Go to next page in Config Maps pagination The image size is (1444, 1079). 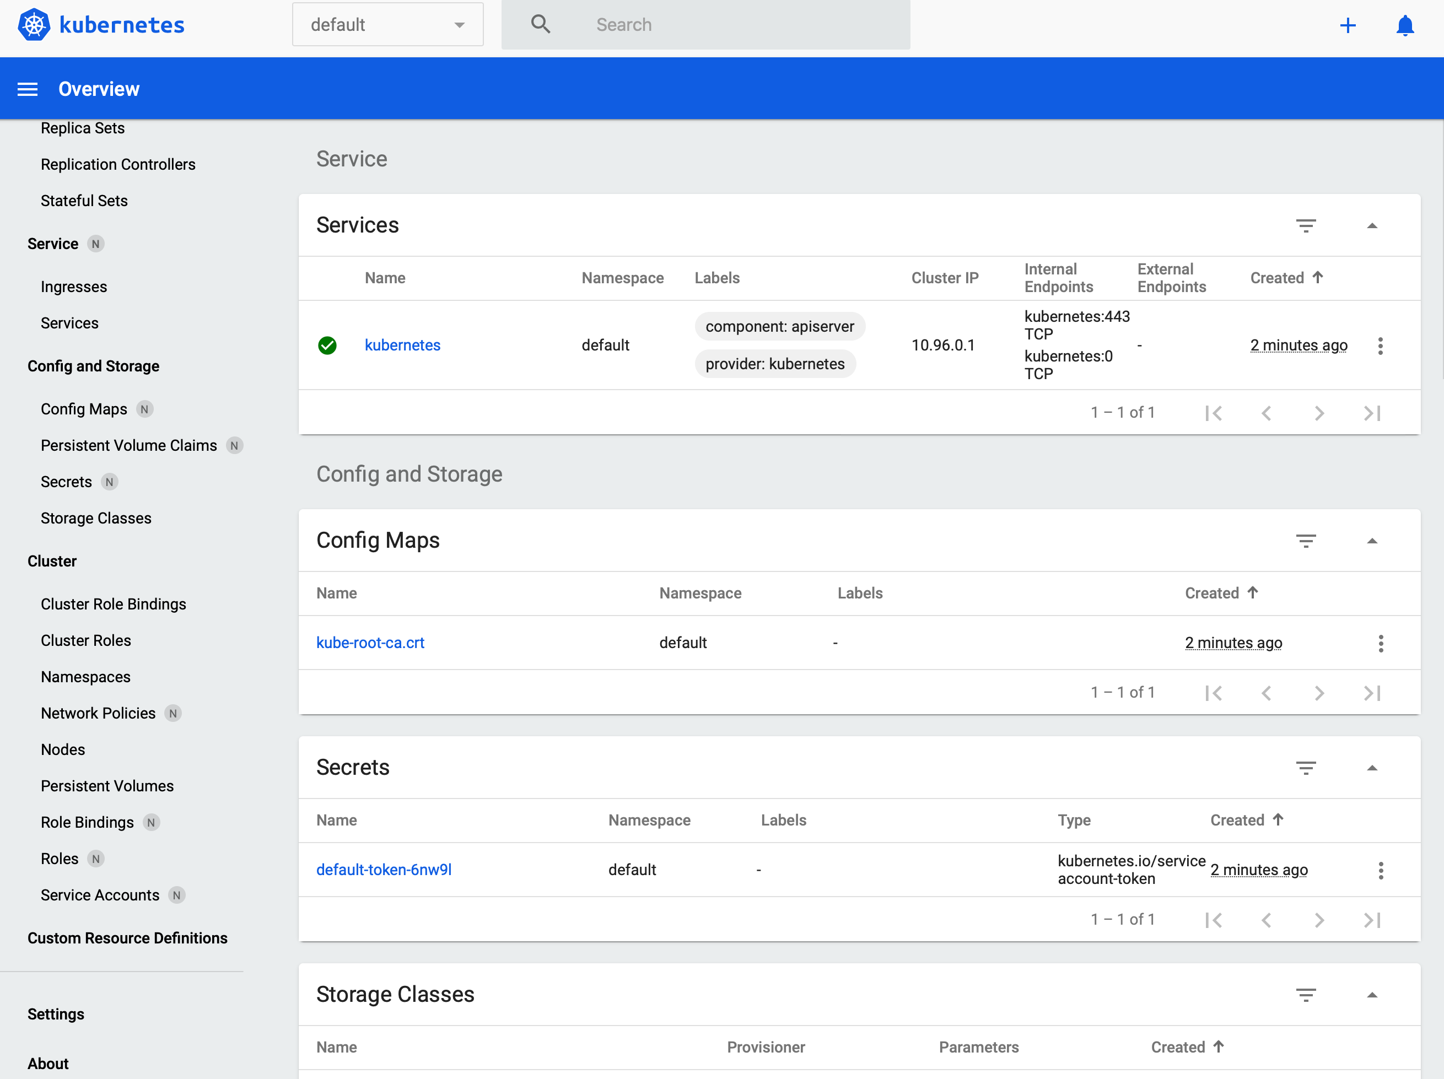point(1319,693)
